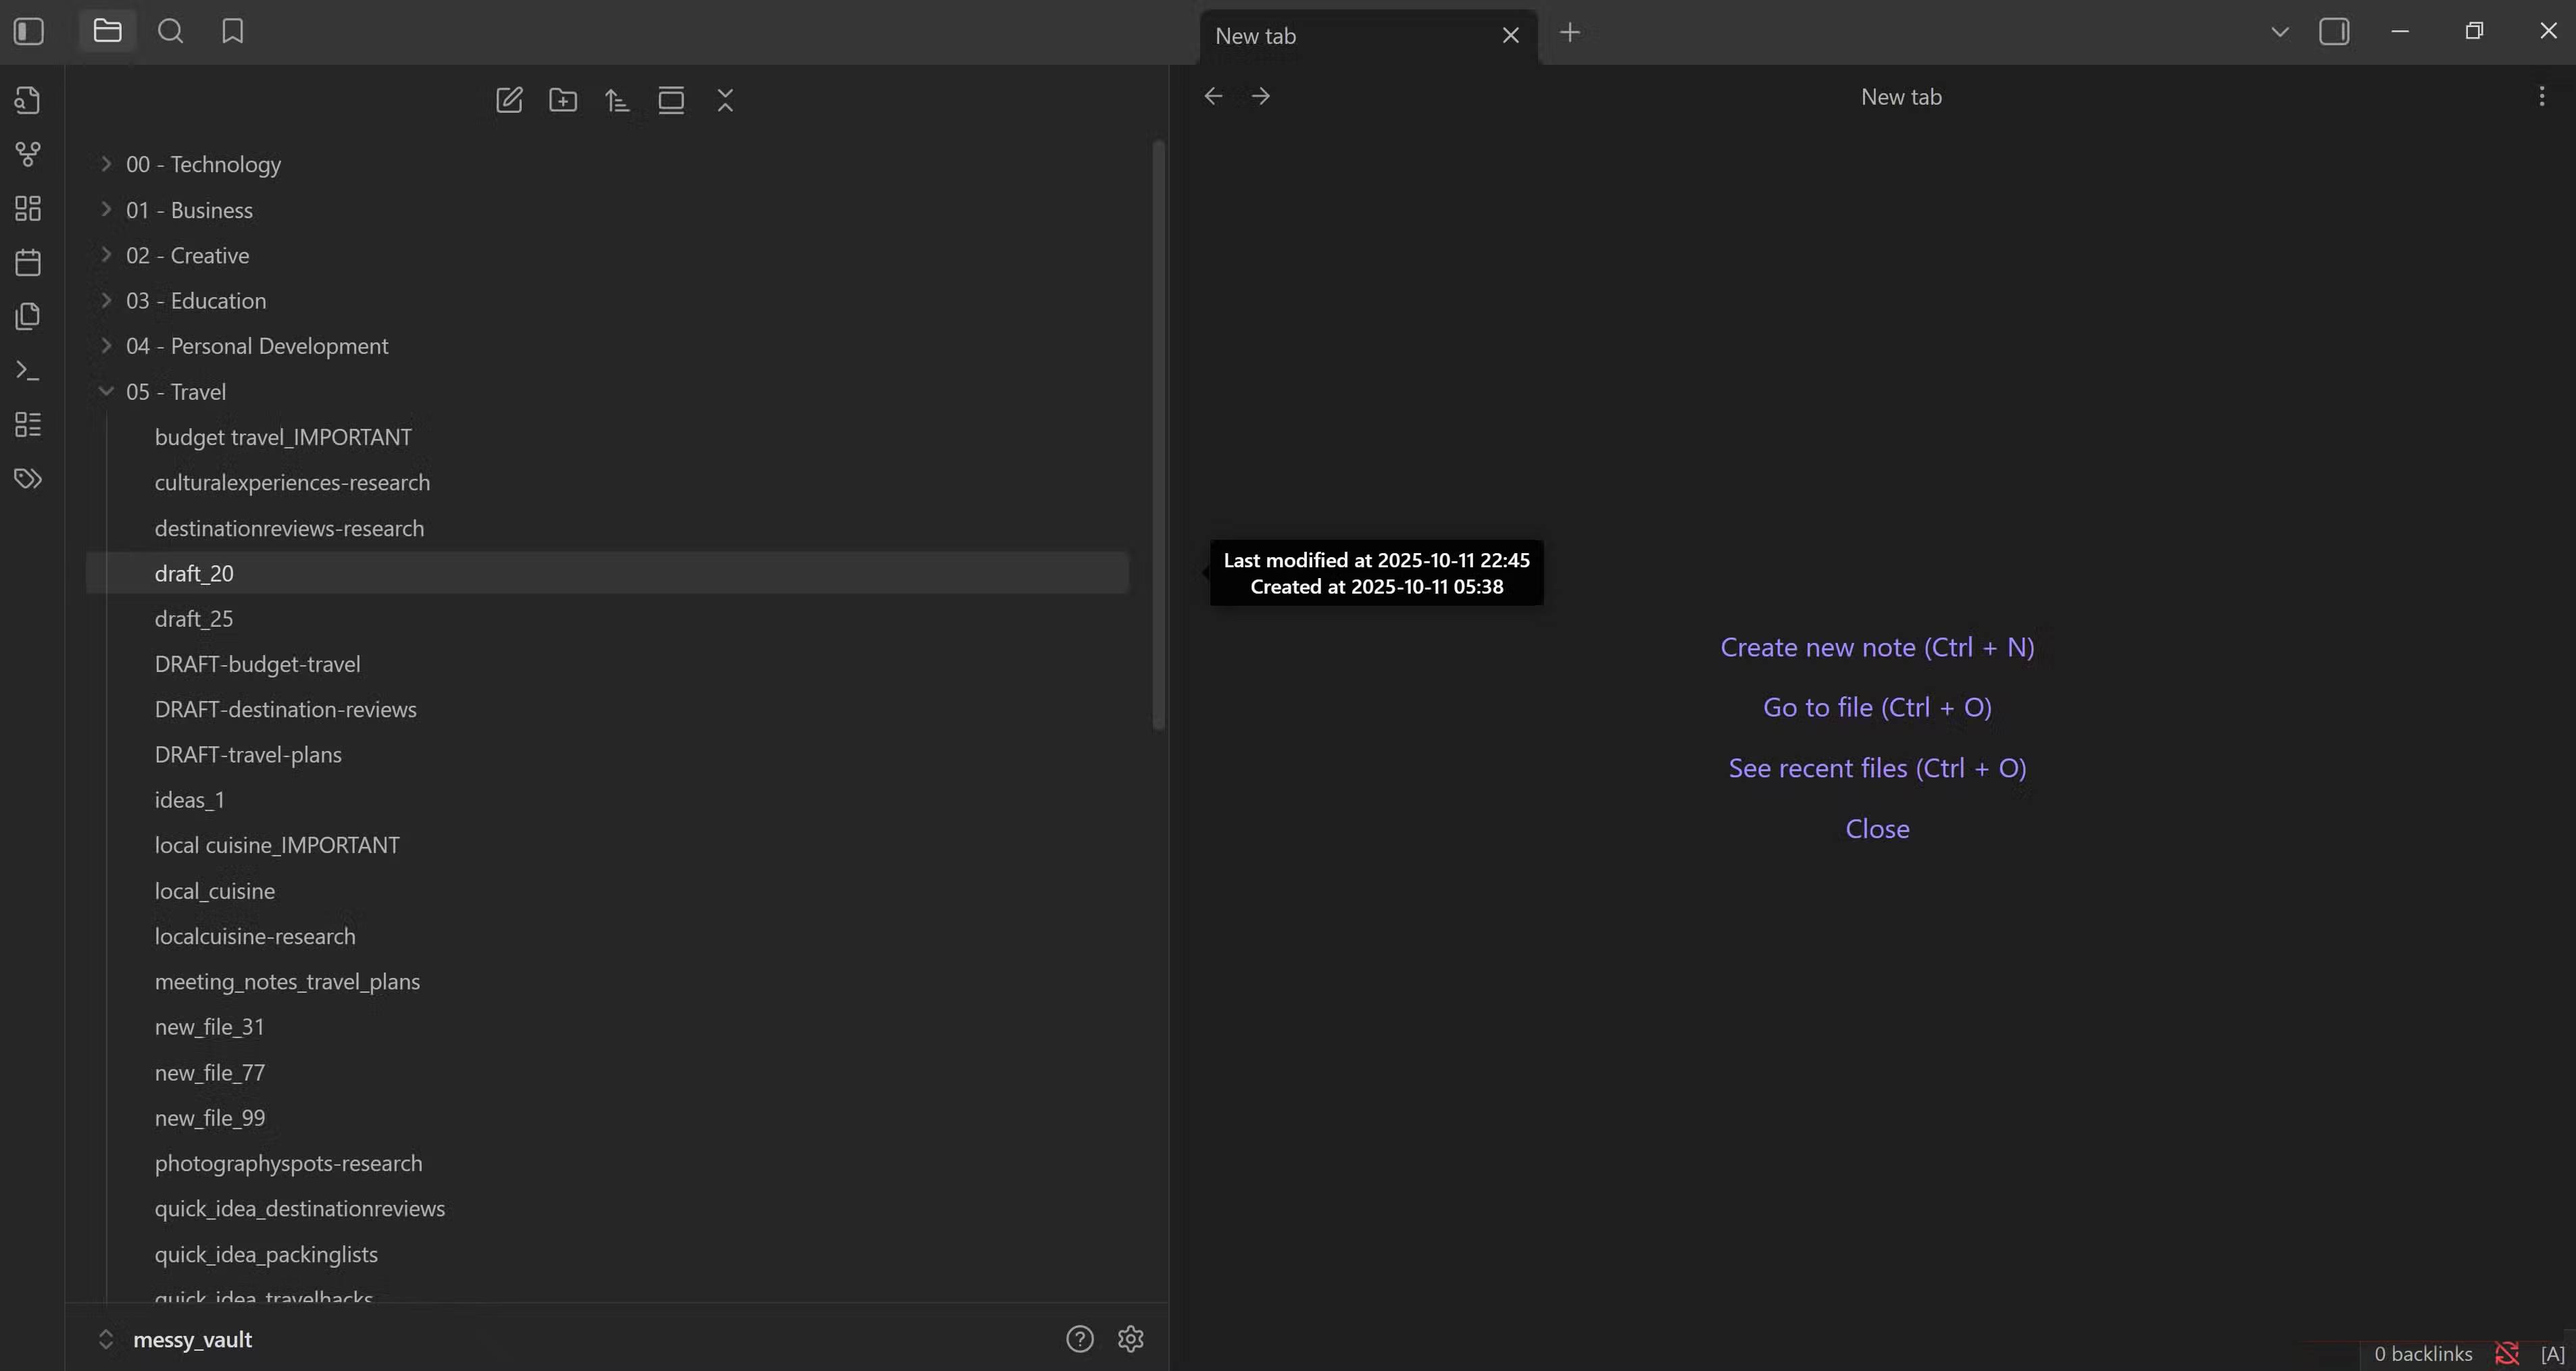Image resolution: width=2576 pixels, height=1371 pixels.
Task: Create a new note with the pencil icon
Action: (x=509, y=100)
